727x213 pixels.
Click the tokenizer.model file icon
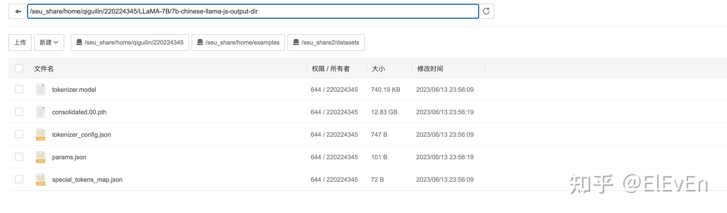pos(41,89)
